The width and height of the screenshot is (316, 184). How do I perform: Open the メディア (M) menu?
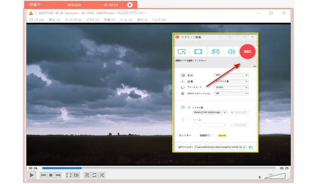tap(36, 20)
